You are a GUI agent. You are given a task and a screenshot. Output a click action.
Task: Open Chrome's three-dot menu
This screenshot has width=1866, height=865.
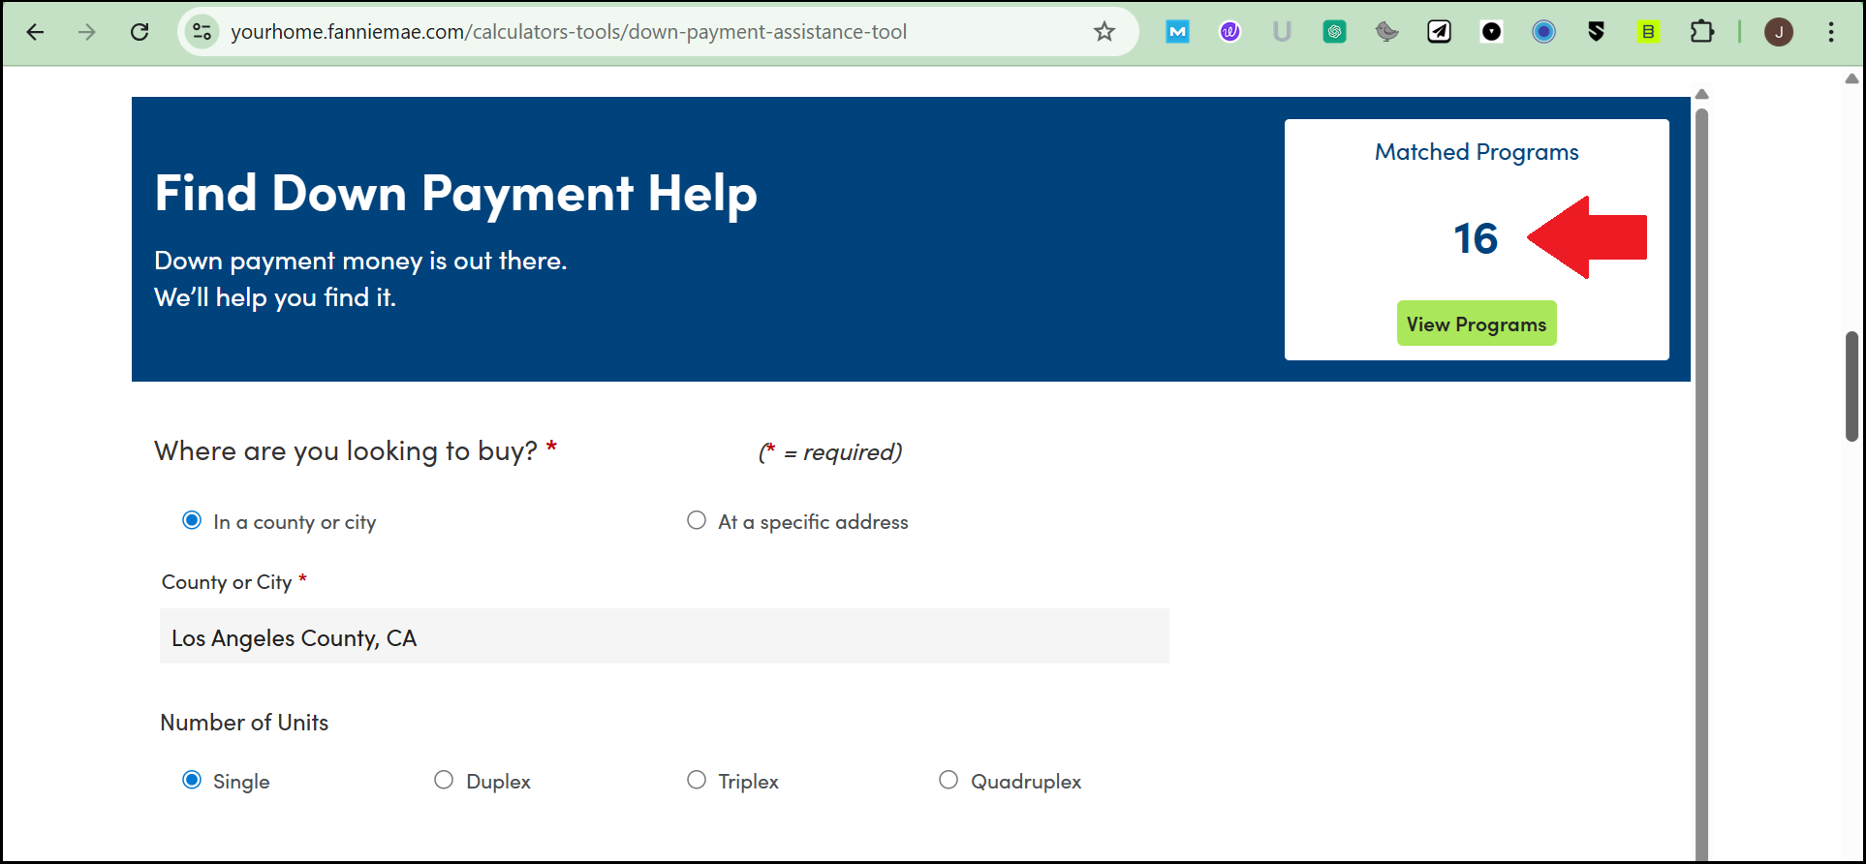coord(1831,32)
